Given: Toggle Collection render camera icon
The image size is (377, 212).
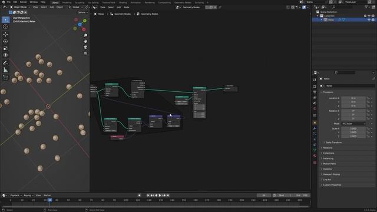Looking at the screenshot, I should click(373, 16).
